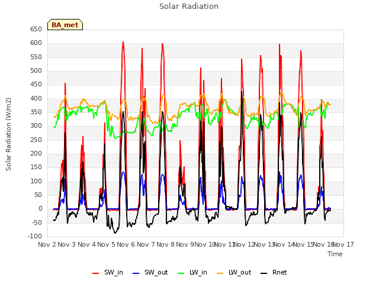The width and height of the screenshot is (379, 284).
Task: Click the 400 y-axis tick label
Action: pos(36,99)
